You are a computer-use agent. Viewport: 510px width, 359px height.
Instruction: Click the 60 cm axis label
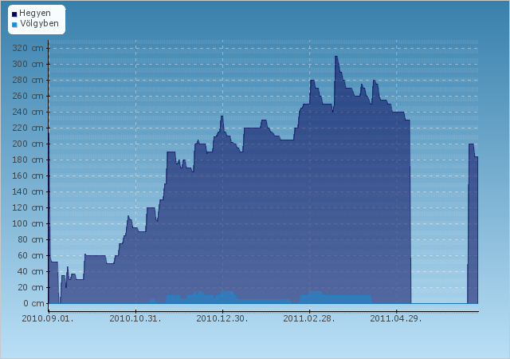point(30,256)
